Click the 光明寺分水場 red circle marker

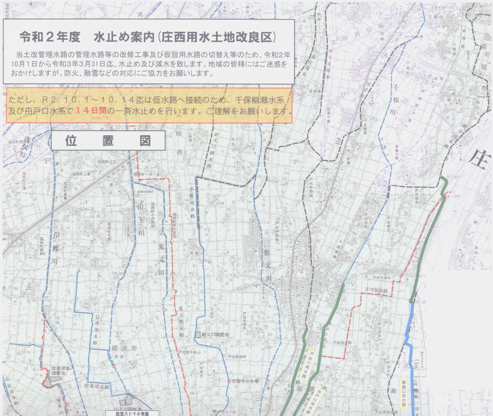[229, 382]
